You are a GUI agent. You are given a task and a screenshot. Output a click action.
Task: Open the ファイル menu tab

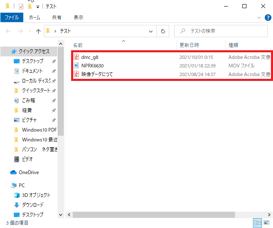(12, 18)
